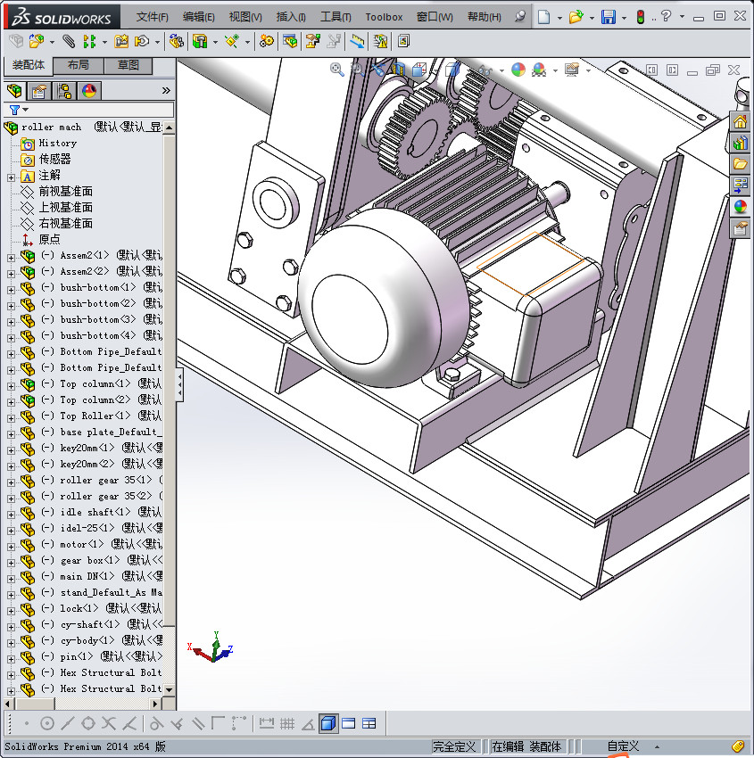Expand the motor<1> tree node

pos(11,547)
